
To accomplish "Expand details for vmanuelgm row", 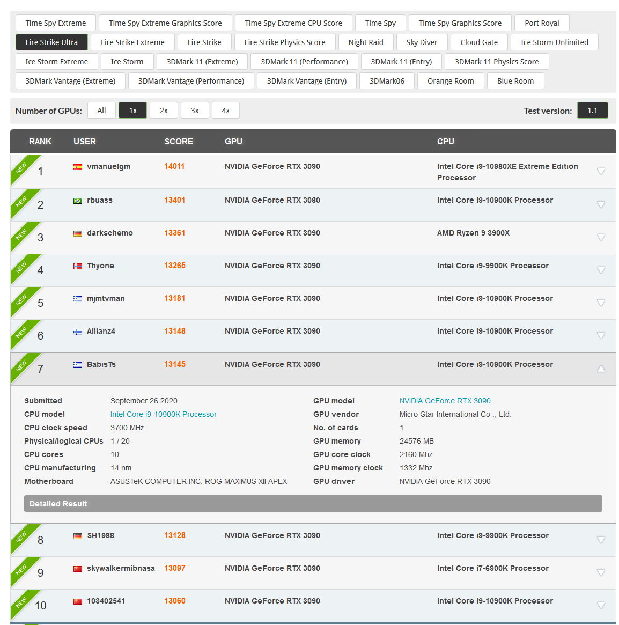I will 601,171.
